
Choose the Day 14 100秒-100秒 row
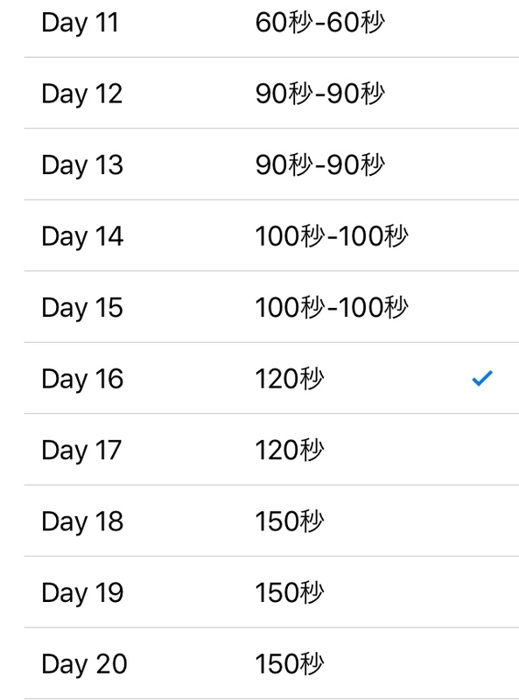271,235
